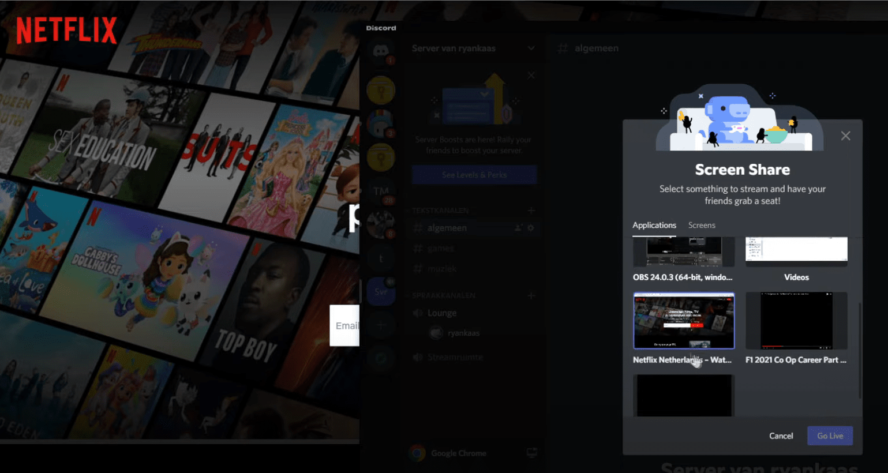Image resolution: width=888 pixels, height=473 pixels.
Task: Click the add voice channel plus icon
Action: 531,295
